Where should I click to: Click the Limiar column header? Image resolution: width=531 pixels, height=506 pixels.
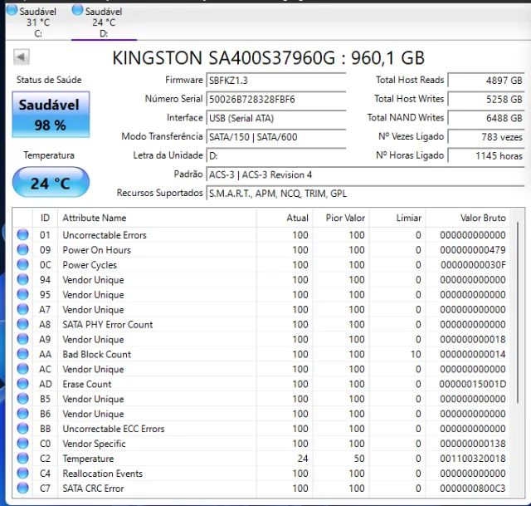(397, 218)
